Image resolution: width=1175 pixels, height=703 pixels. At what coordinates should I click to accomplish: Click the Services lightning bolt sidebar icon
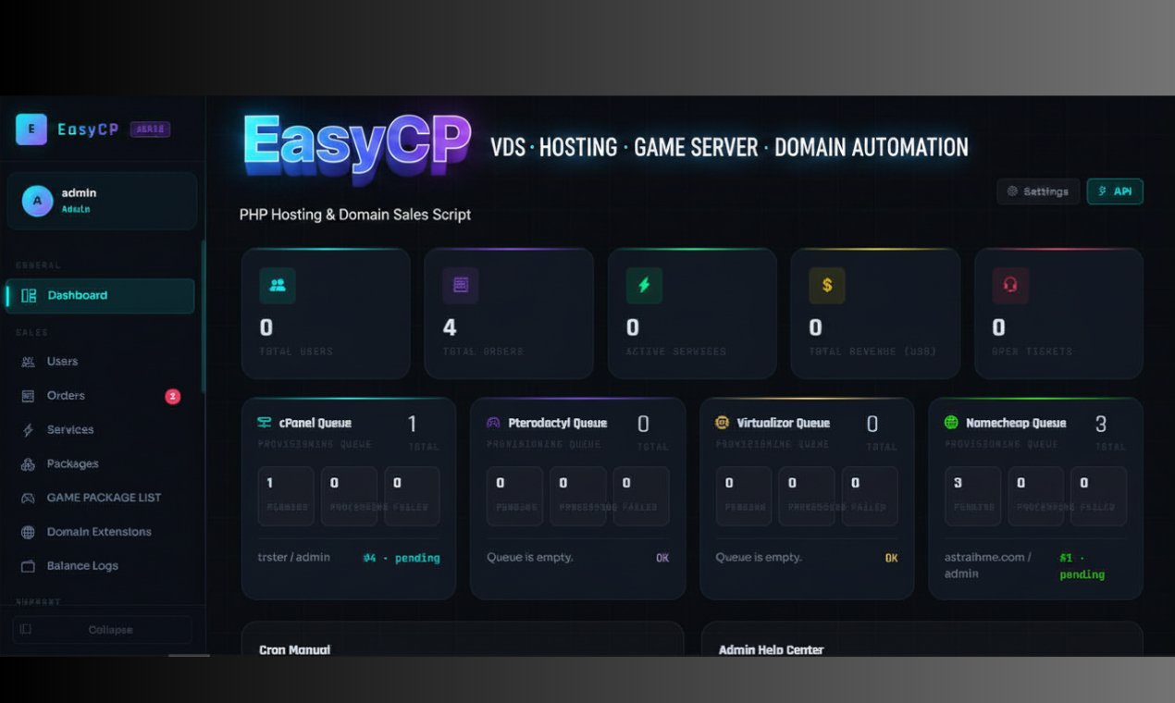[28, 430]
